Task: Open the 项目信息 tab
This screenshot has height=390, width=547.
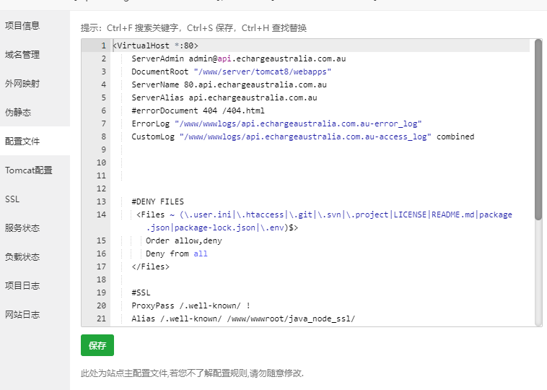Action: (22, 26)
